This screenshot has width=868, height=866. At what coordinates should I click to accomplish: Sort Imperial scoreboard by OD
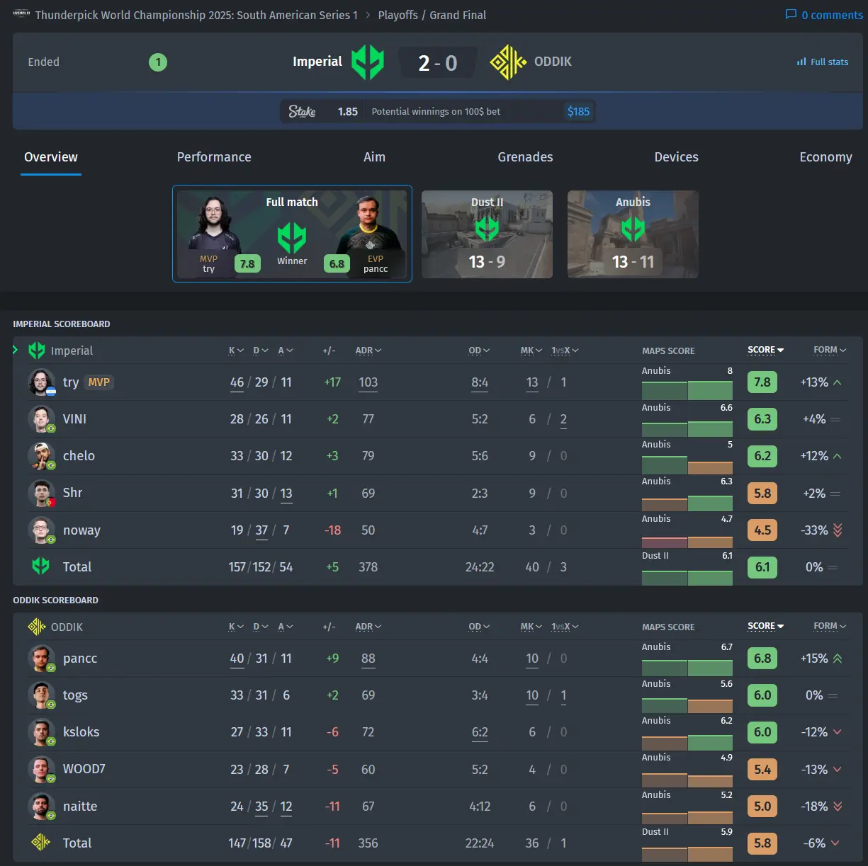point(479,351)
